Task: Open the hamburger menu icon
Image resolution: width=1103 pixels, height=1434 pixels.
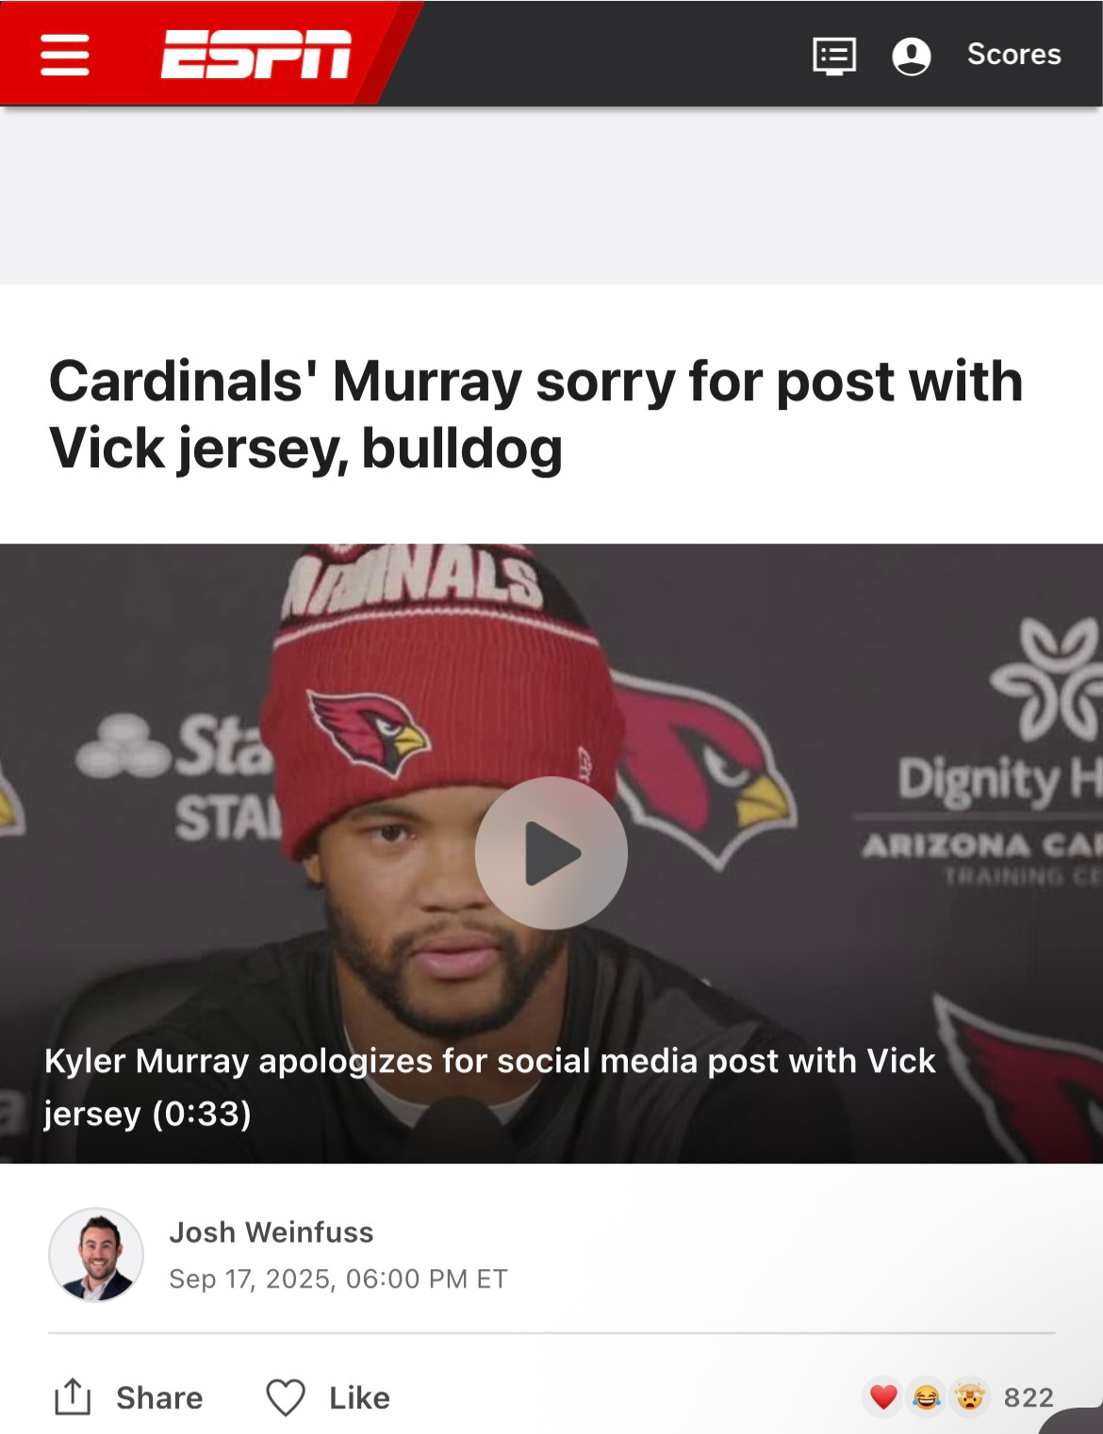Action: coord(65,55)
